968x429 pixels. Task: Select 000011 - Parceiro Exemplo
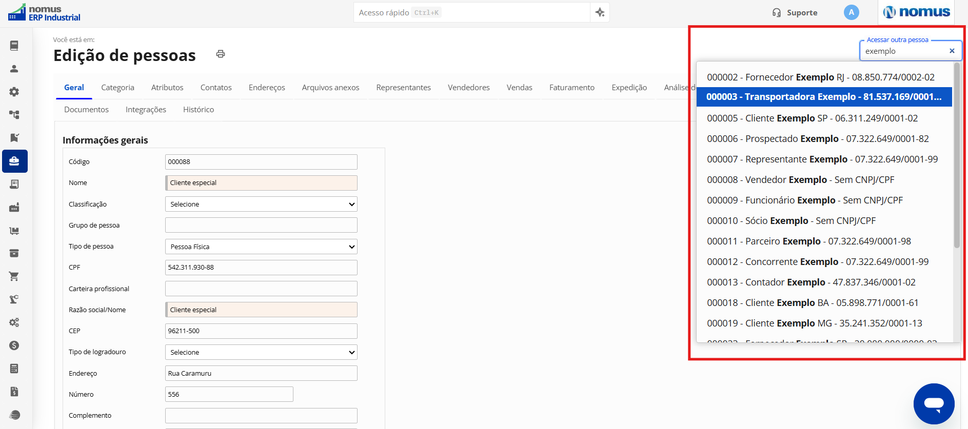pyautogui.click(x=824, y=241)
